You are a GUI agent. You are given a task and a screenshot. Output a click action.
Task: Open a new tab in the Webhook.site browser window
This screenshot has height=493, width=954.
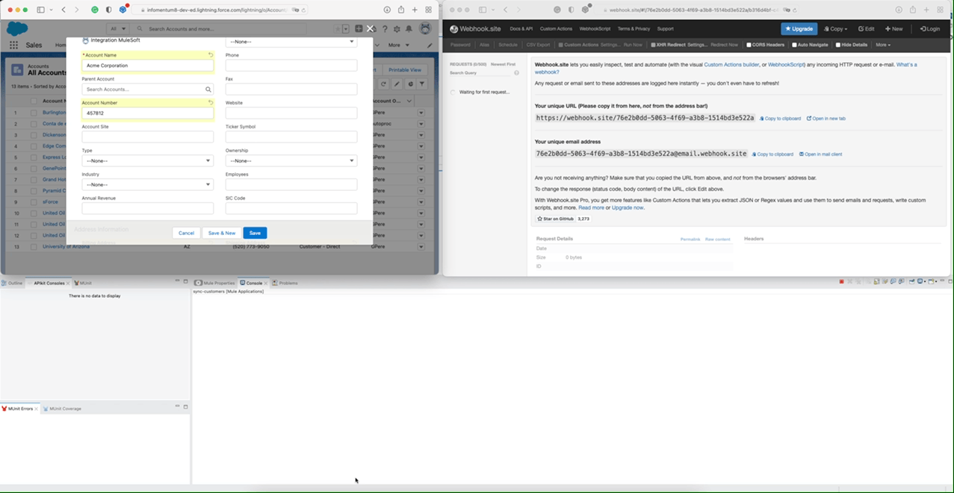tap(926, 10)
